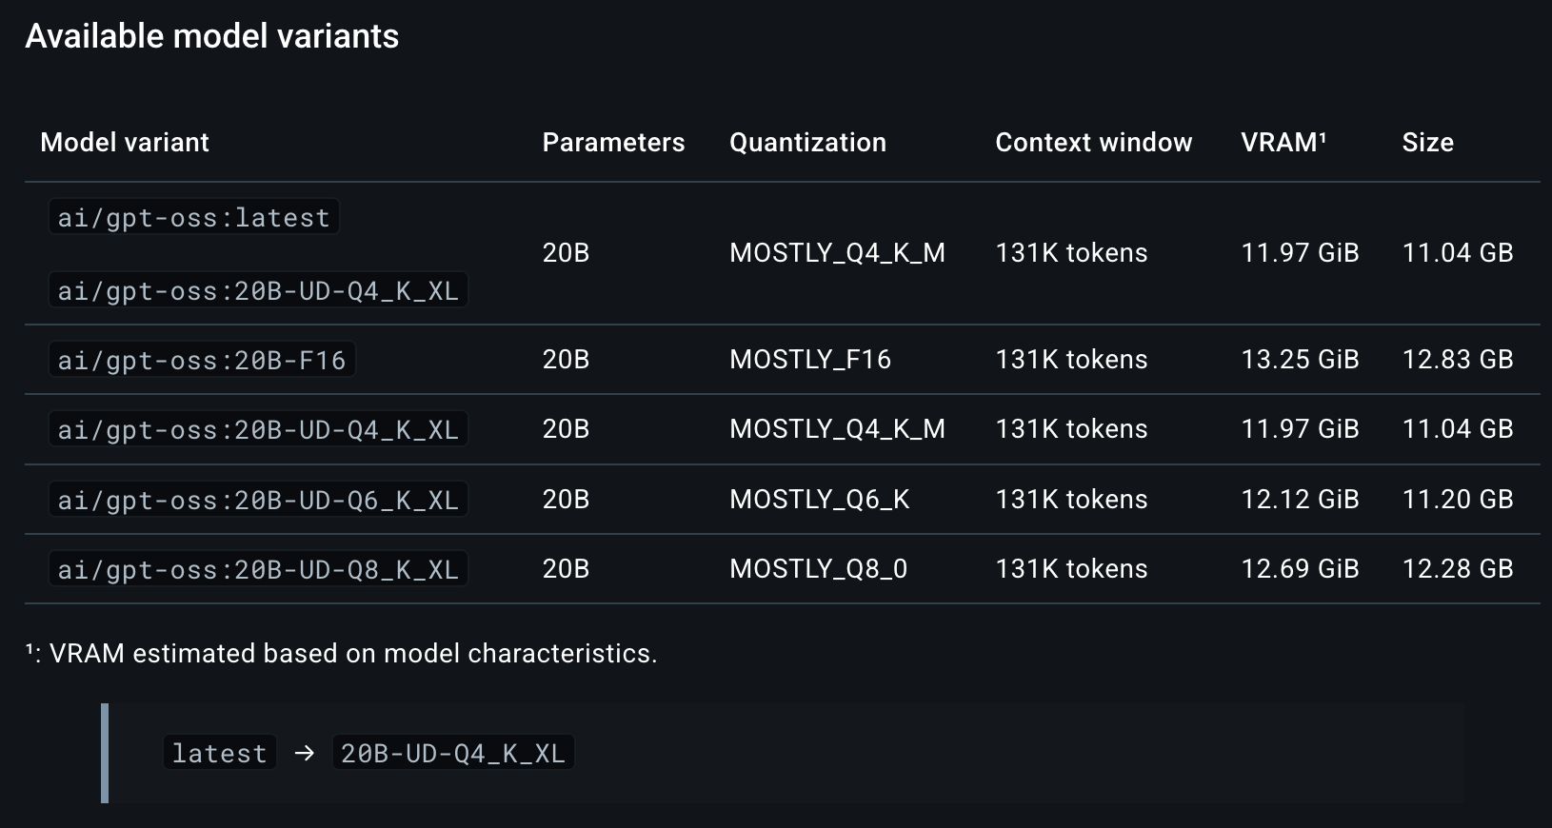The image size is (1552, 828).
Task: Click the VRAM column header
Action: pos(1279,143)
